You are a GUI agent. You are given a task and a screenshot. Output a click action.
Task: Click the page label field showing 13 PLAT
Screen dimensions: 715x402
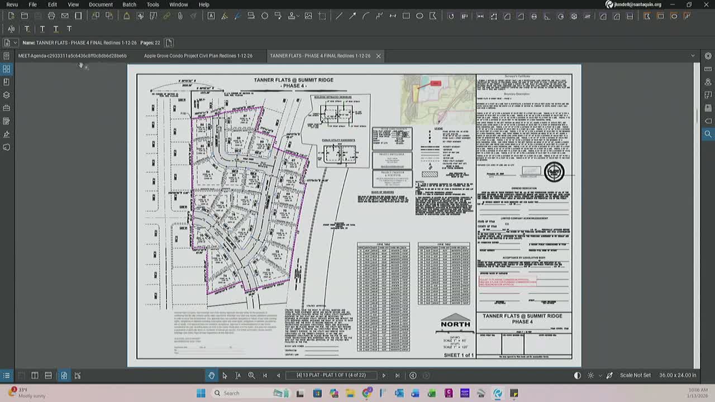click(x=331, y=375)
